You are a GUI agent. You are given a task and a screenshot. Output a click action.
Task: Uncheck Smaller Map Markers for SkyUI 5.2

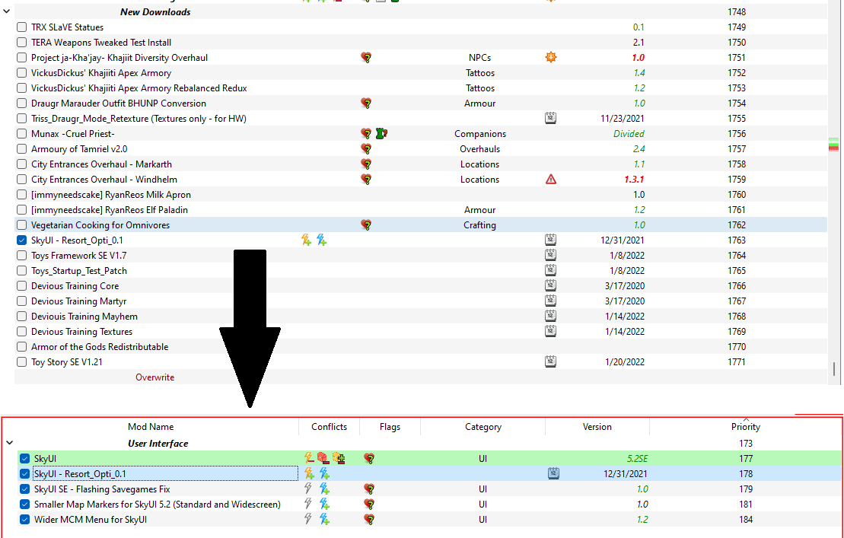(x=25, y=504)
